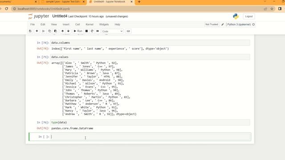Image resolution: width=285 pixels, height=160 pixels.
Task: Copy selected cells icon
Action: click(x=49, y=31)
